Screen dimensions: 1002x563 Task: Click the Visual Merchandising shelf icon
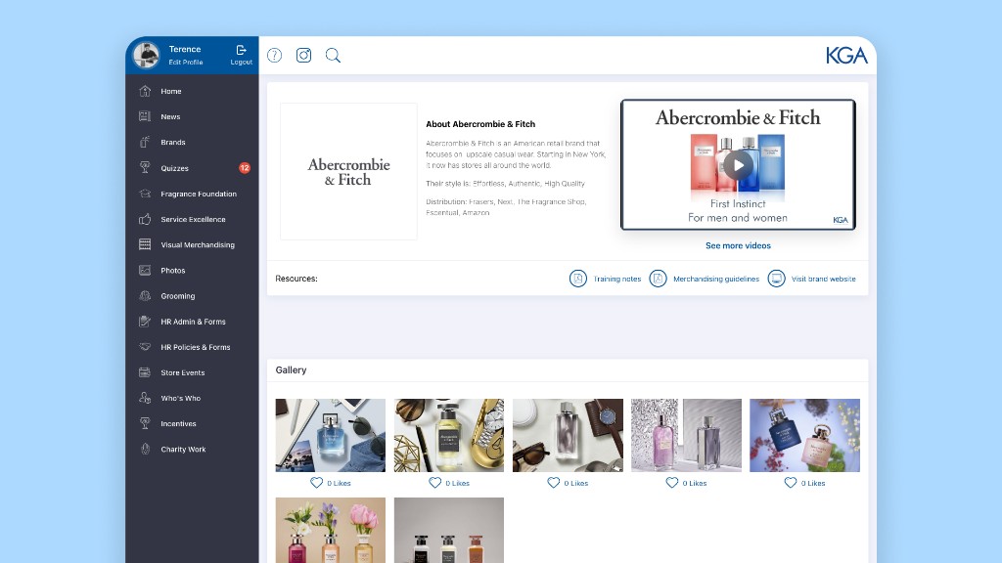pyautogui.click(x=145, y=244)
